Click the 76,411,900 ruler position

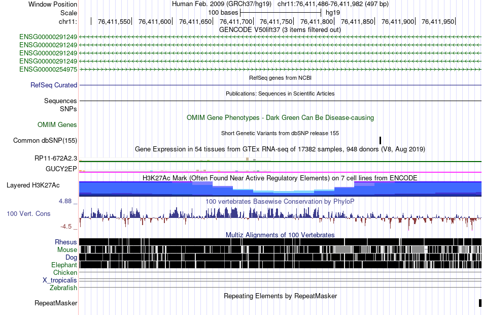398,21
